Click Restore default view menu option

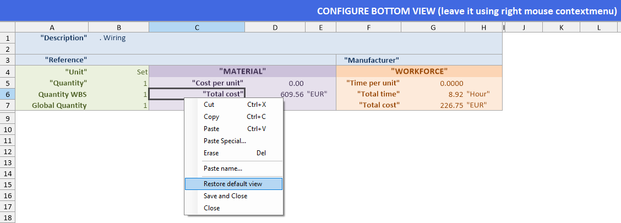coord(233,184)
